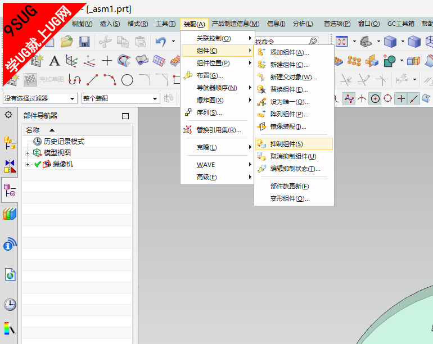Expand the WAVE submenu
This screenshot has width=433, height=344.
[x=217, y=165]
